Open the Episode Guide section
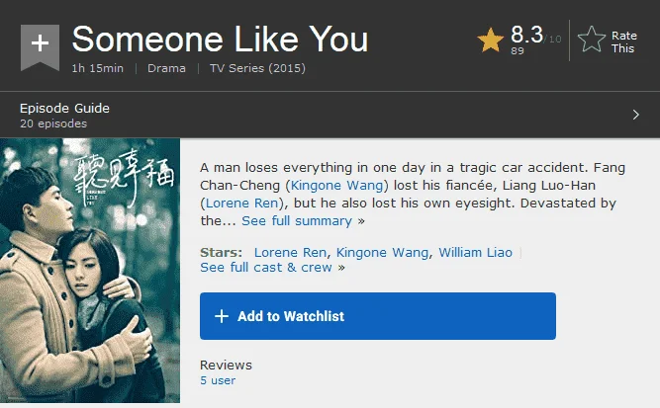Viewport: 660px width, 408px height. click(x=330, y=115)
